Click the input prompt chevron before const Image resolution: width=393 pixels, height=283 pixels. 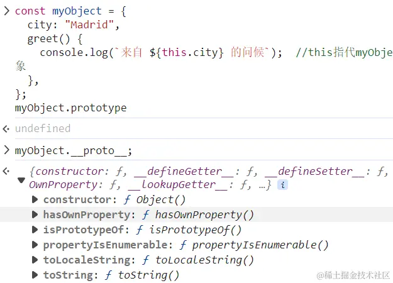coord(6,11)
